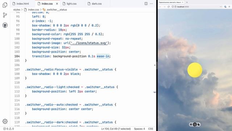Click the Ln 104, Col 49 indicator

coord(116,129)
